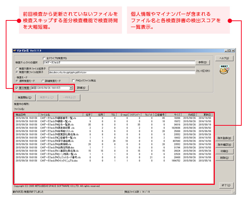
Task: Click the 検査ディレクトリ path input field
Action: coord(119,63)
